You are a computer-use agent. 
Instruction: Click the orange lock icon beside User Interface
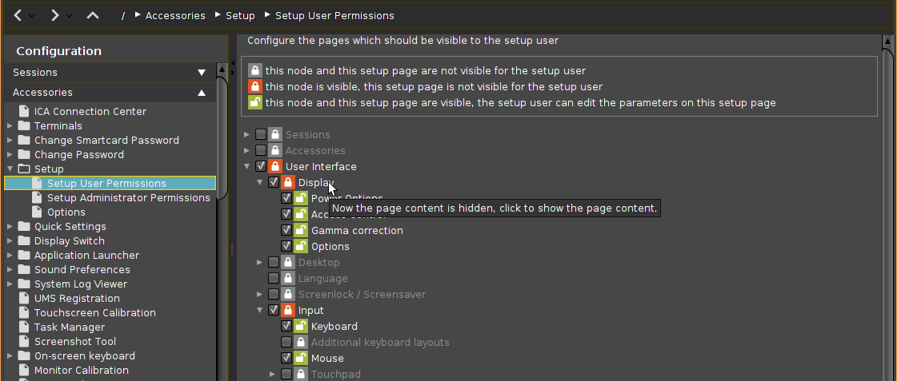point(275,167)
